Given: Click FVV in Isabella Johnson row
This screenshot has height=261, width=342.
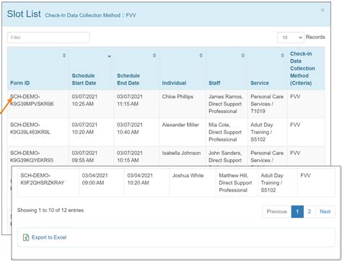Looking at the screenshot, I should point(295,153).
